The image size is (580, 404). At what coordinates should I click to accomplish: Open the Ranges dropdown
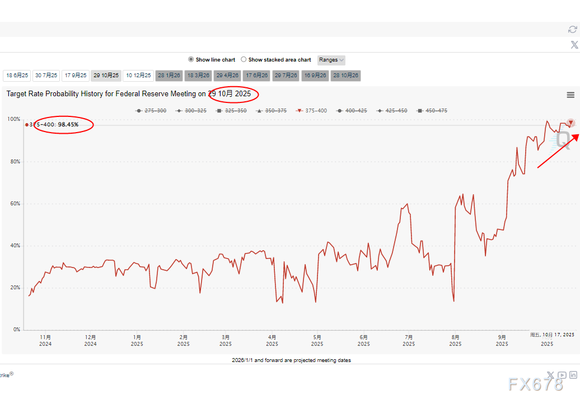(x=331, y=60)
